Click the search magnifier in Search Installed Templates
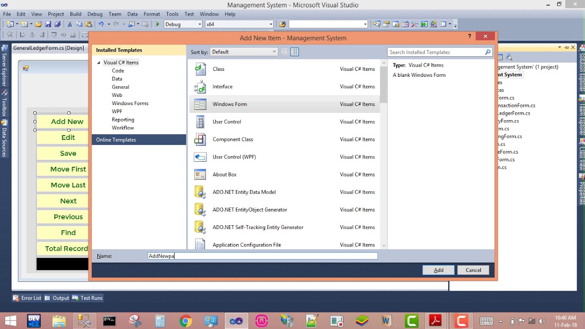The image size is (585, 329). [488, 52]
